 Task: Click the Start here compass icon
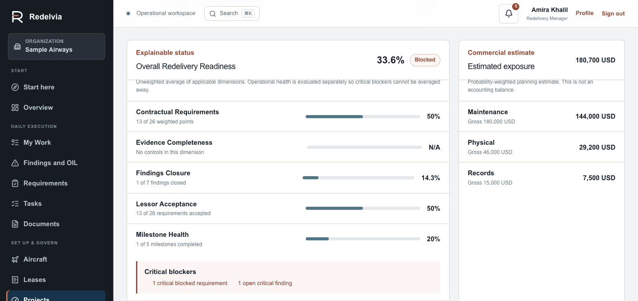coord(15,87)
